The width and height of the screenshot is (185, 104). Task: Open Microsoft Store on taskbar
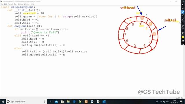pos(62,102)
